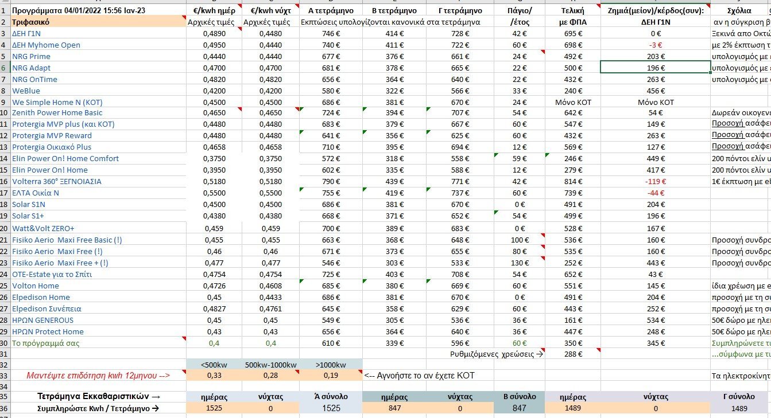
Task: Click the "ΗΡΩΝ Protect Home" cell
Action: click(x=98, y=331)
